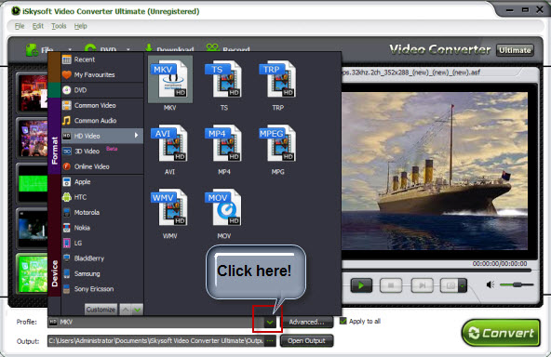
Task: Click the Open Output button
Action: (x=306, y=341)
